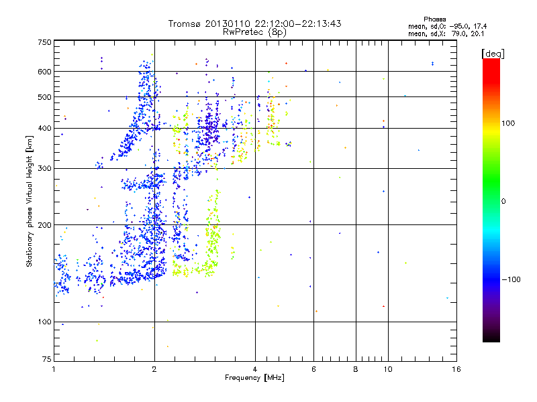The height and width of the screenshot is (402, 537).
Task: Select the "mean, sd,X: 79.0, 20.1" line
Action: point(446,33)
